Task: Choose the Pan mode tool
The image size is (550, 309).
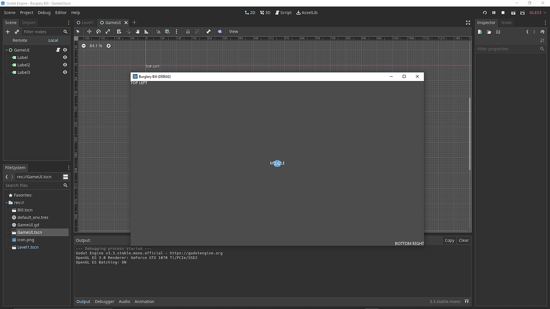Action: [137, 32]
